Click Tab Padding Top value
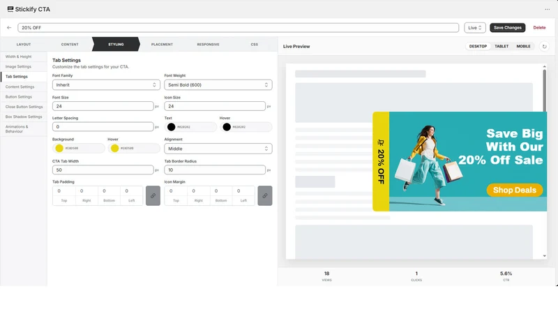The image size is (558, 314). [64, 191]
